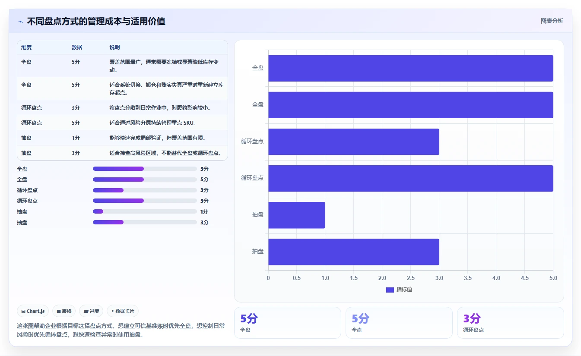Select the 表格 tag chip
The height and width of the screenshot is (356, 581).
pos(64,311)
